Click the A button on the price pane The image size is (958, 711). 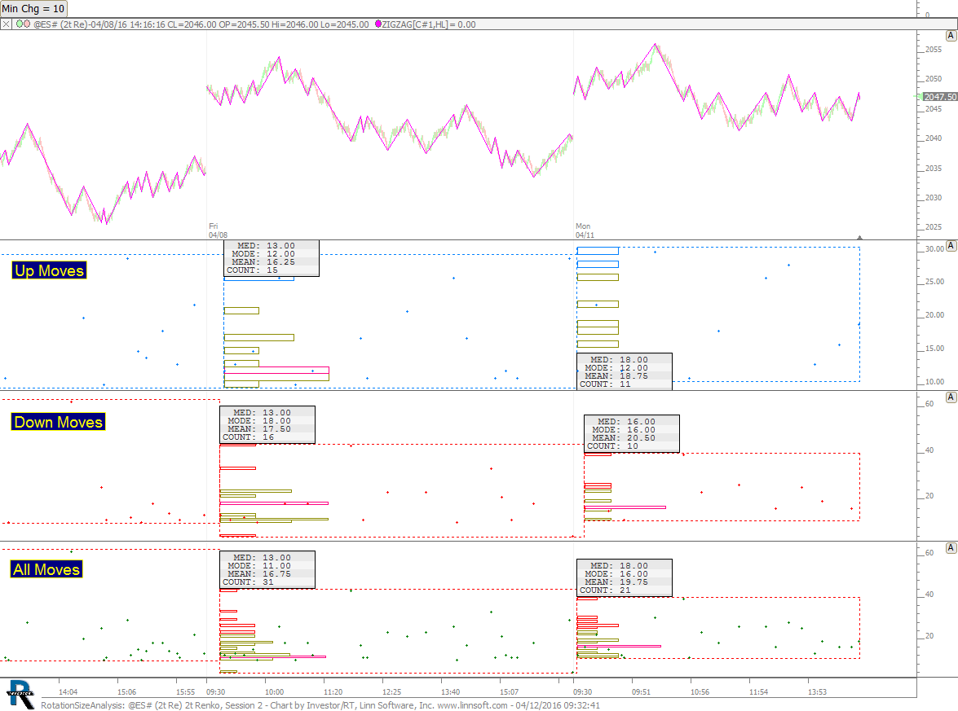[951, 36]
